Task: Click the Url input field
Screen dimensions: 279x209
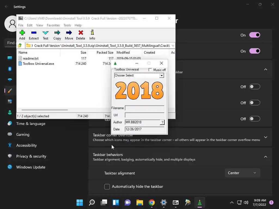Action: pyautogui.click(x=144, y=115)
